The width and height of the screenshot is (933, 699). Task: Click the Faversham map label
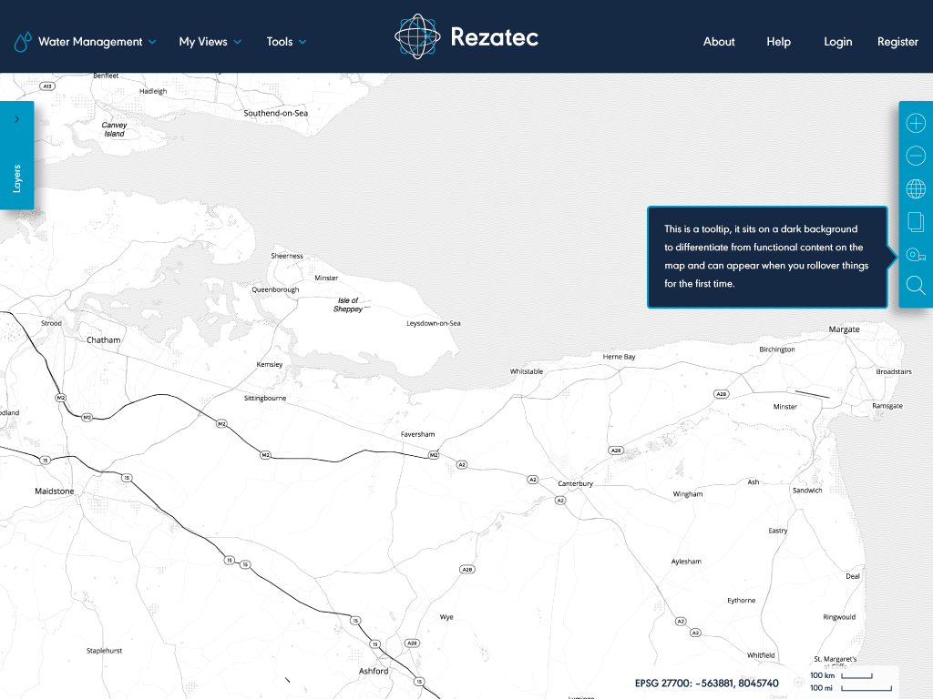point(417,434)
